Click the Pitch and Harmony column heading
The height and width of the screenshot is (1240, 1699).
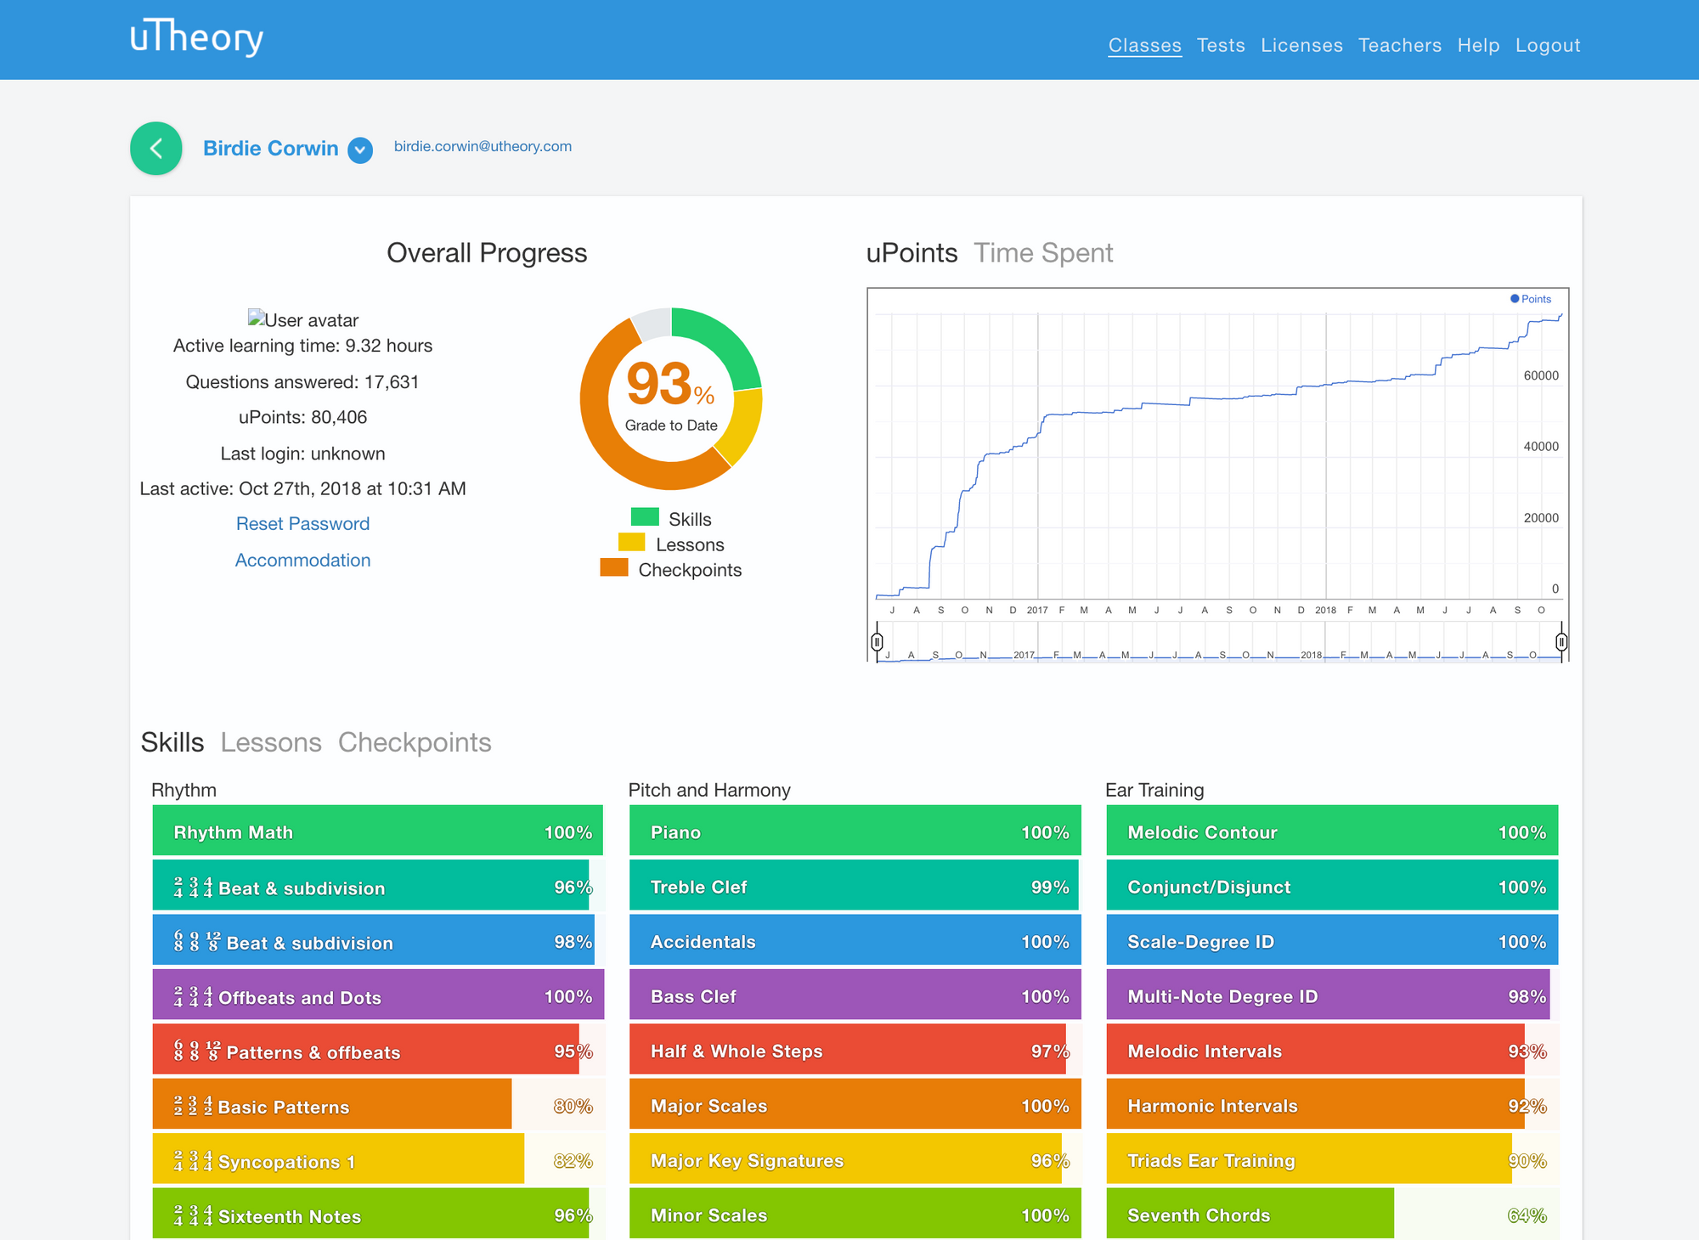pyautogui.click(x=709, y=790)
